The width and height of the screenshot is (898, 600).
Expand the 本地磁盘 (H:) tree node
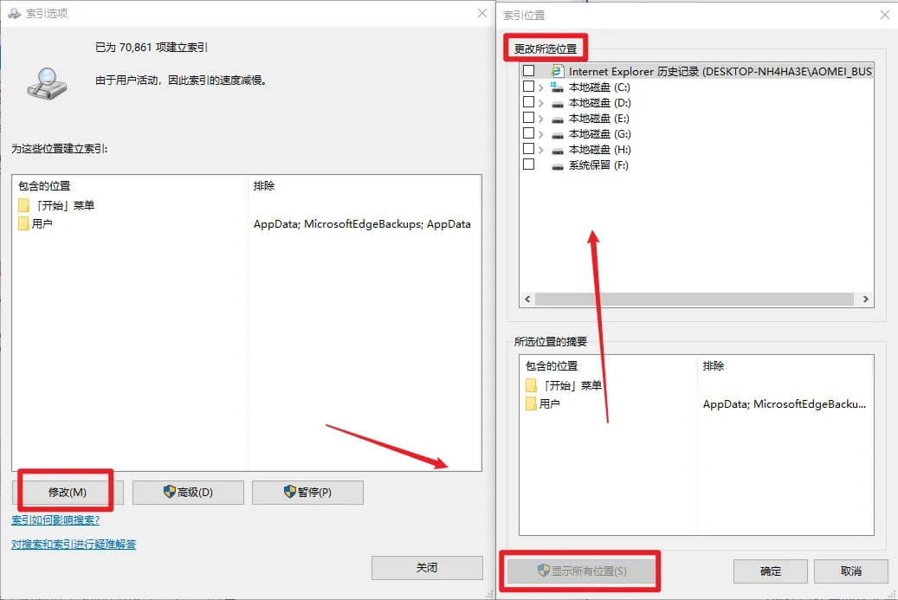pos(541,150)
